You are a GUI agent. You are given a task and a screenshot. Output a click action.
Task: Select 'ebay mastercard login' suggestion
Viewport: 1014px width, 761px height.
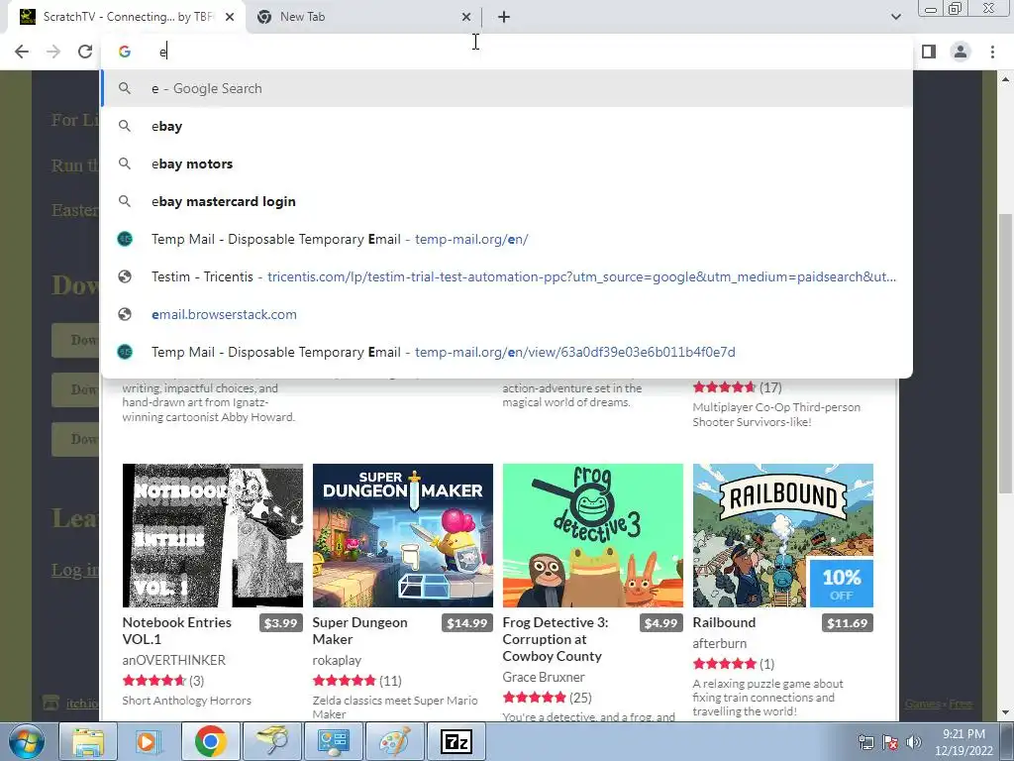(507, 201)
